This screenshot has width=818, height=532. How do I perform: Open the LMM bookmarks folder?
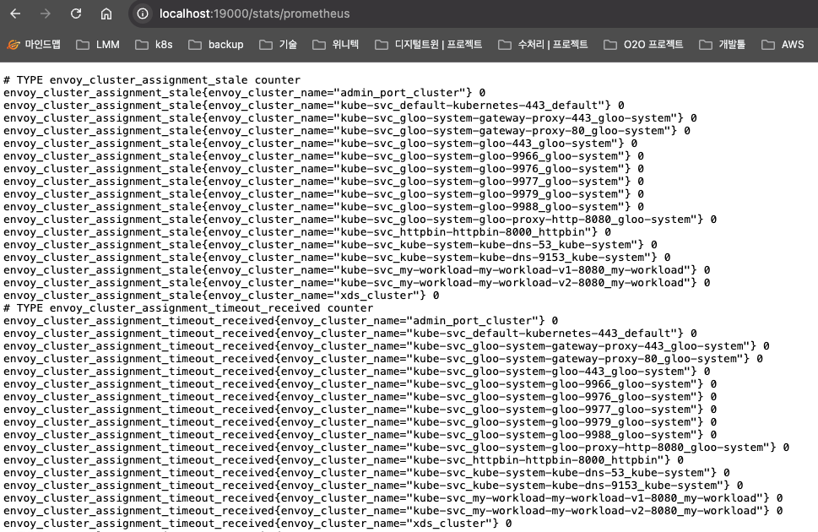point(98,45)
